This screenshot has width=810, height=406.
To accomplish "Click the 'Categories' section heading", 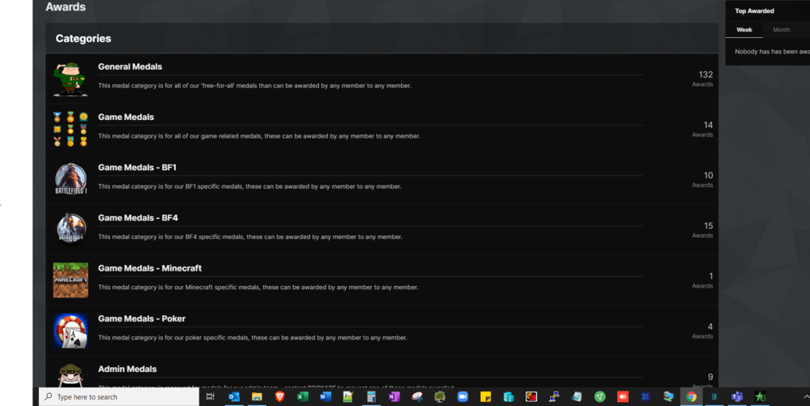I will (x=83, y=39).
